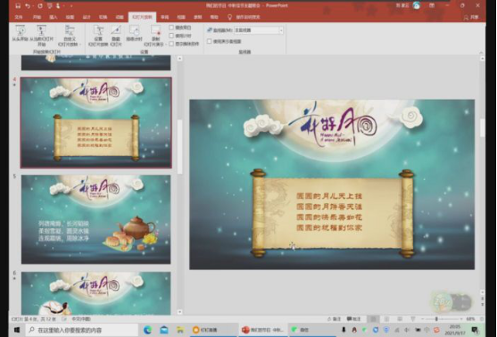Screen dimensions: 497x337
Task: Click the Undo icon in title bar
Action: [28, 5]
